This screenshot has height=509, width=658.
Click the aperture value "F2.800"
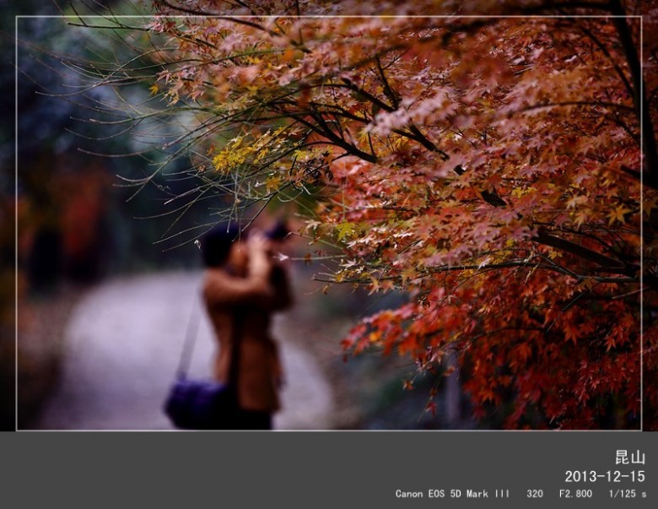[575, 494]
